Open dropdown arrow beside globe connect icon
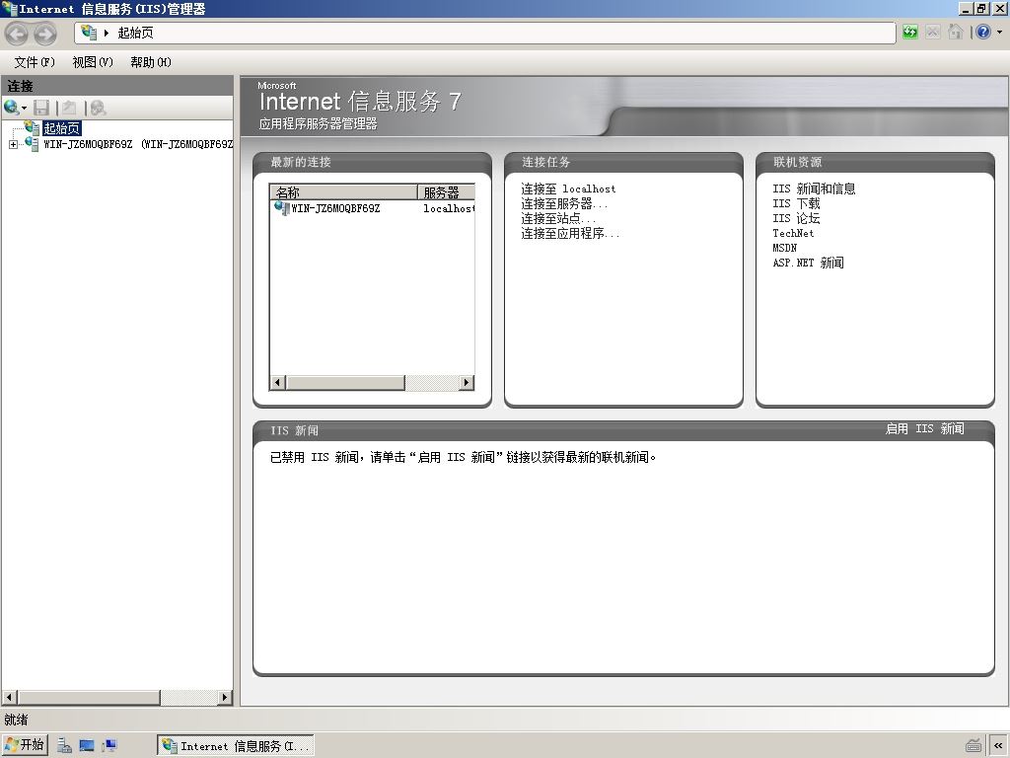 tap(25, 109)
